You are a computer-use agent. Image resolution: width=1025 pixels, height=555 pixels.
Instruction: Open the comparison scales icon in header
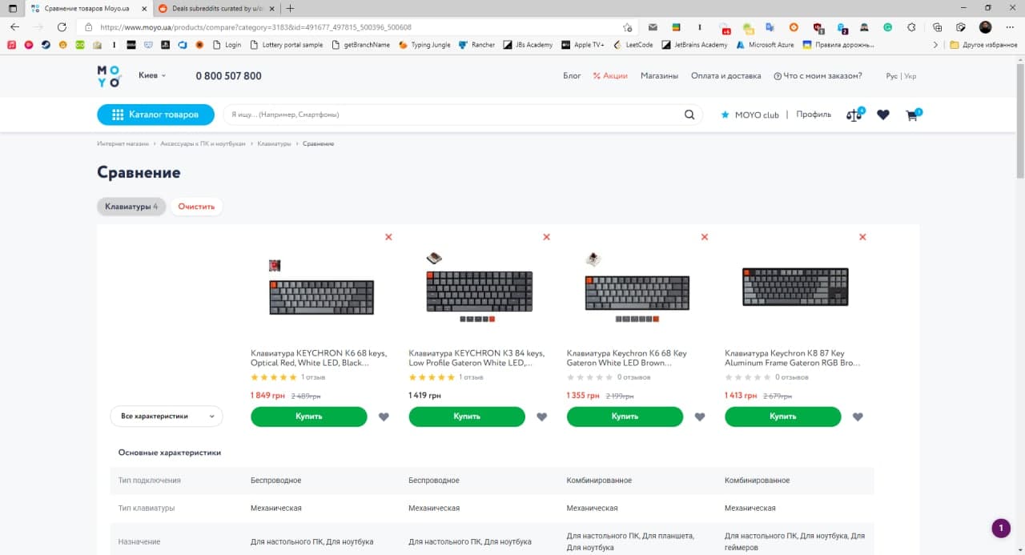[x=854, y=115]
